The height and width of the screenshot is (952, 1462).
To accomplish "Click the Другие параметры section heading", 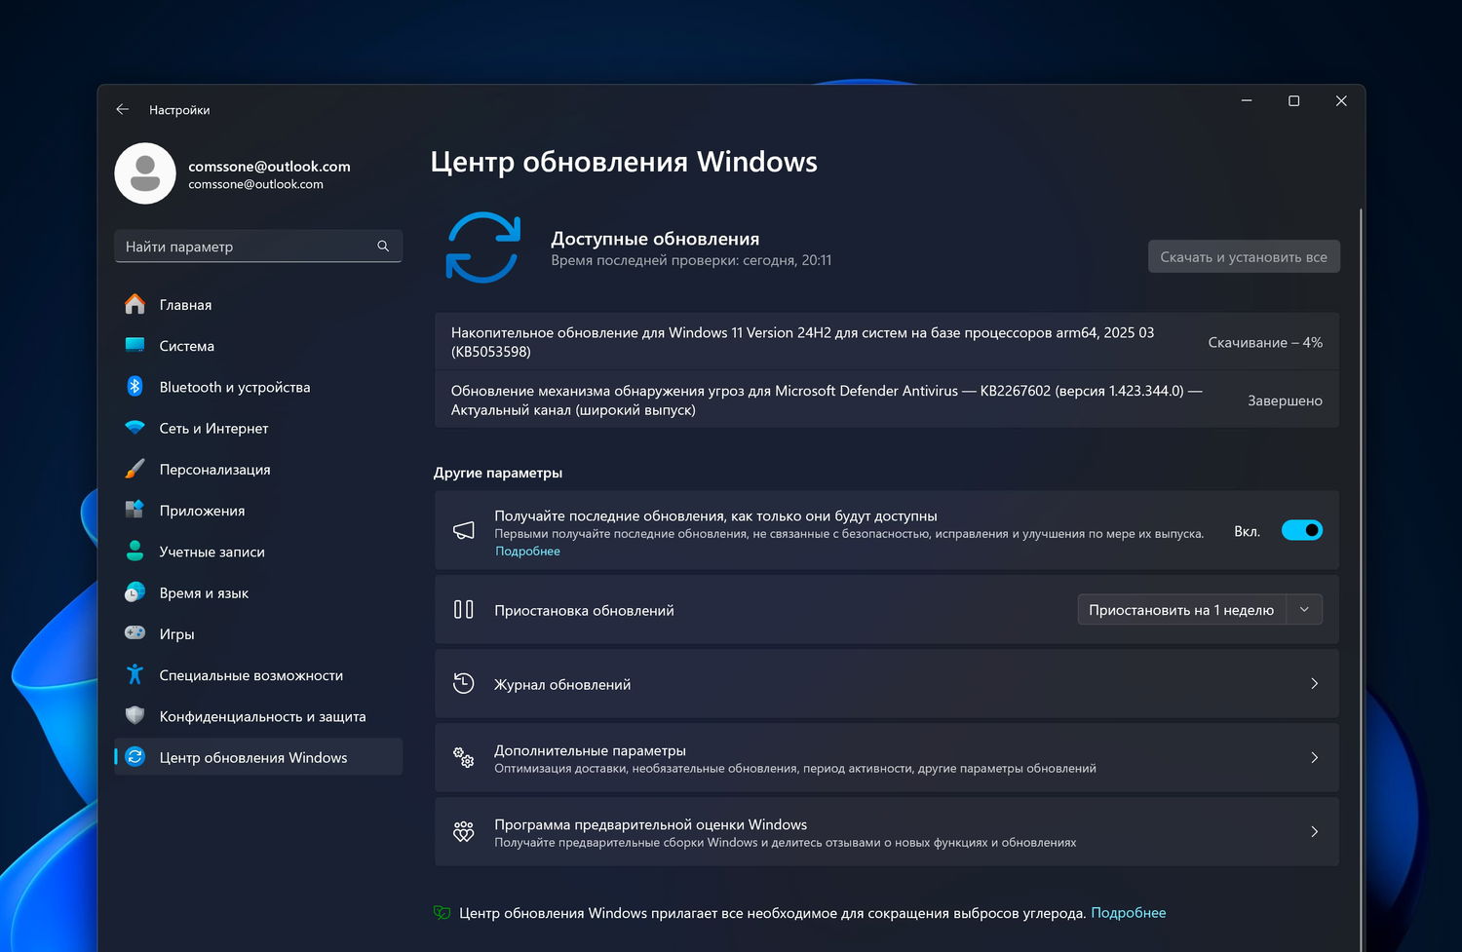I will pos(498,473).
